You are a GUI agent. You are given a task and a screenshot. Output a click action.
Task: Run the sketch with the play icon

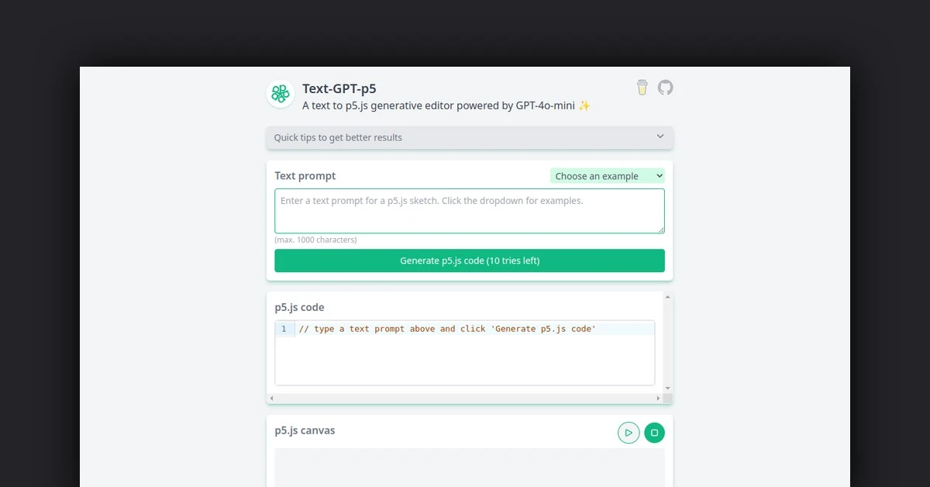click(629, 433)
